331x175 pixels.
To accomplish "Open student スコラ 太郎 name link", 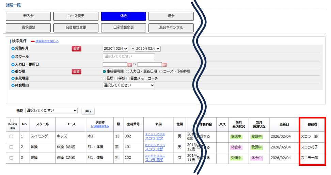I will pyautogui.click(x=154, y=149).
